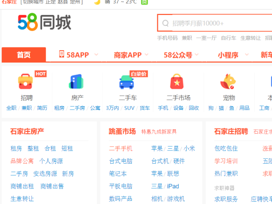Open the 品牌公寓 link

point(22,161)
